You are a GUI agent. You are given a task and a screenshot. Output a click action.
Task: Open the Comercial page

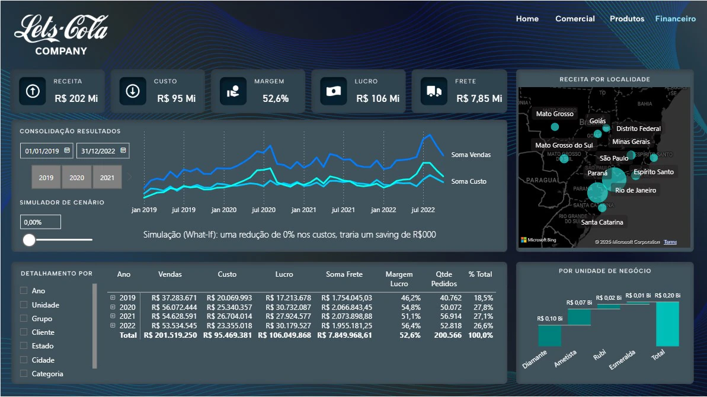click(x=575, y=18)
